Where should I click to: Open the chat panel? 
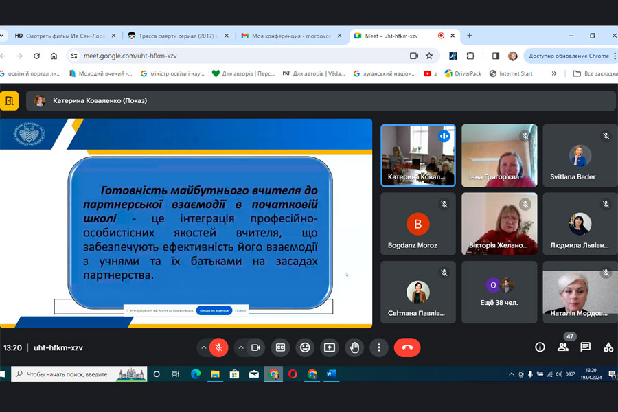click(586, 347)
